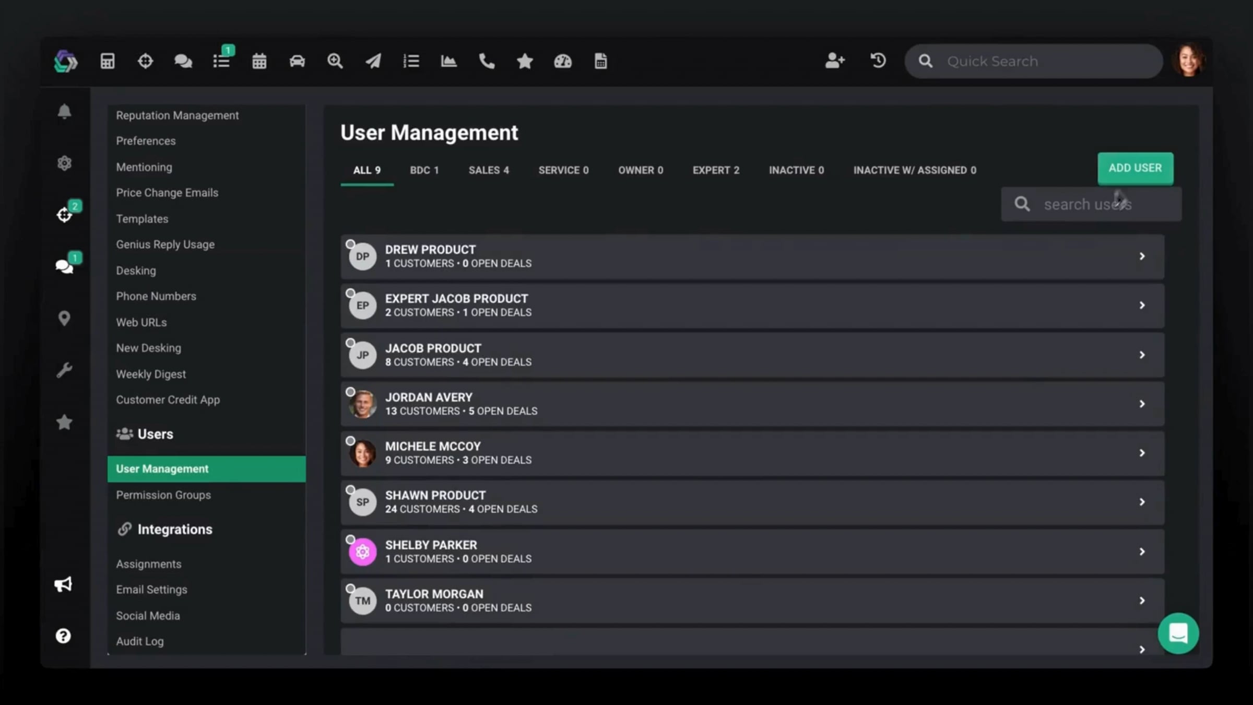
Task: Toggle the status circle on Taylor Morgan
Action: click(350, 589)
